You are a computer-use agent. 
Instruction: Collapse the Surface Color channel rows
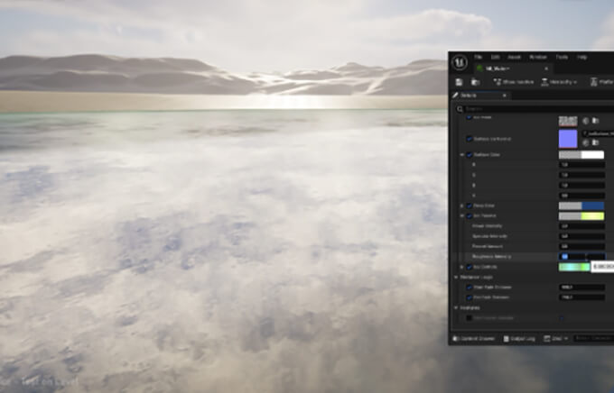pyautogui.click(x=461, y=155)
